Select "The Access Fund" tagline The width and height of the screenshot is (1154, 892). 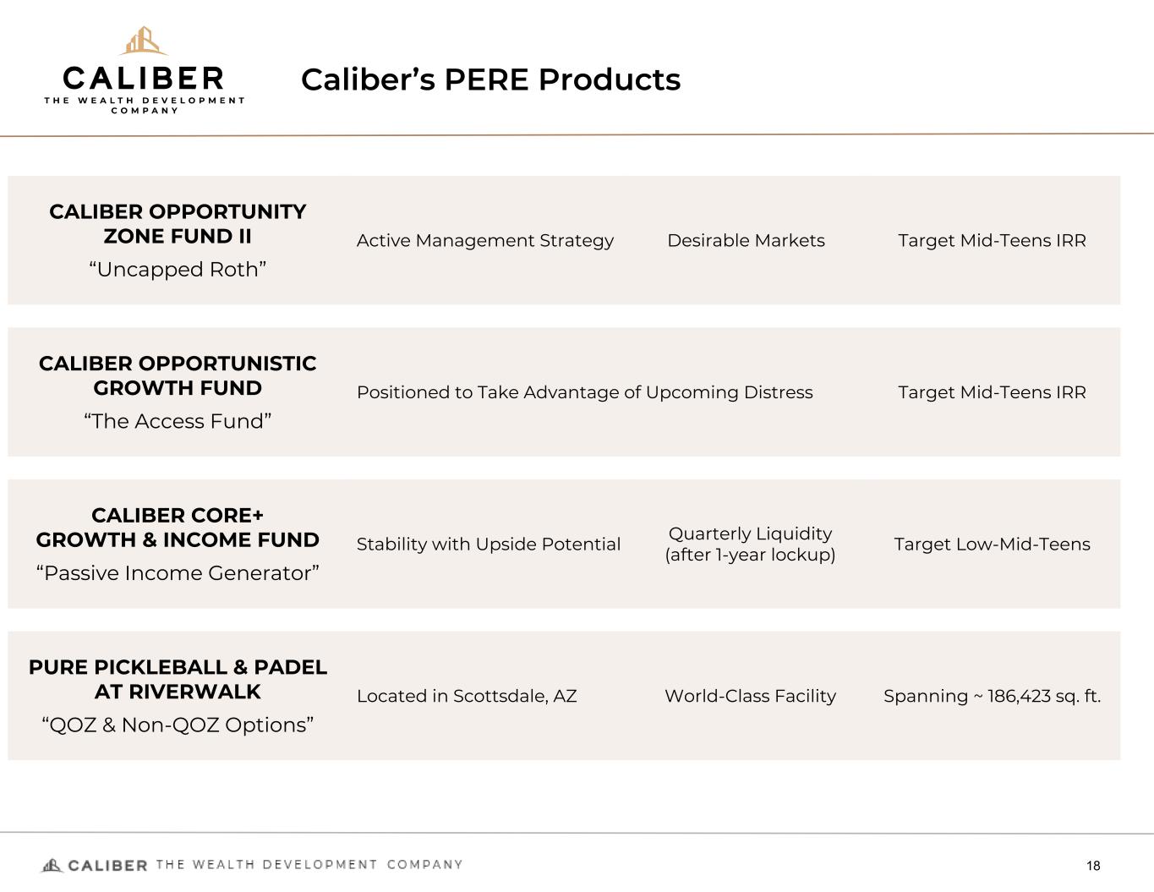[178, 421]
